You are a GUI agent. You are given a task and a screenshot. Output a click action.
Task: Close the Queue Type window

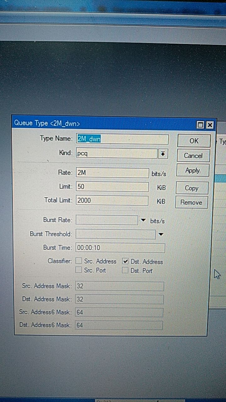pyautogui.click(x=210, y=125)
